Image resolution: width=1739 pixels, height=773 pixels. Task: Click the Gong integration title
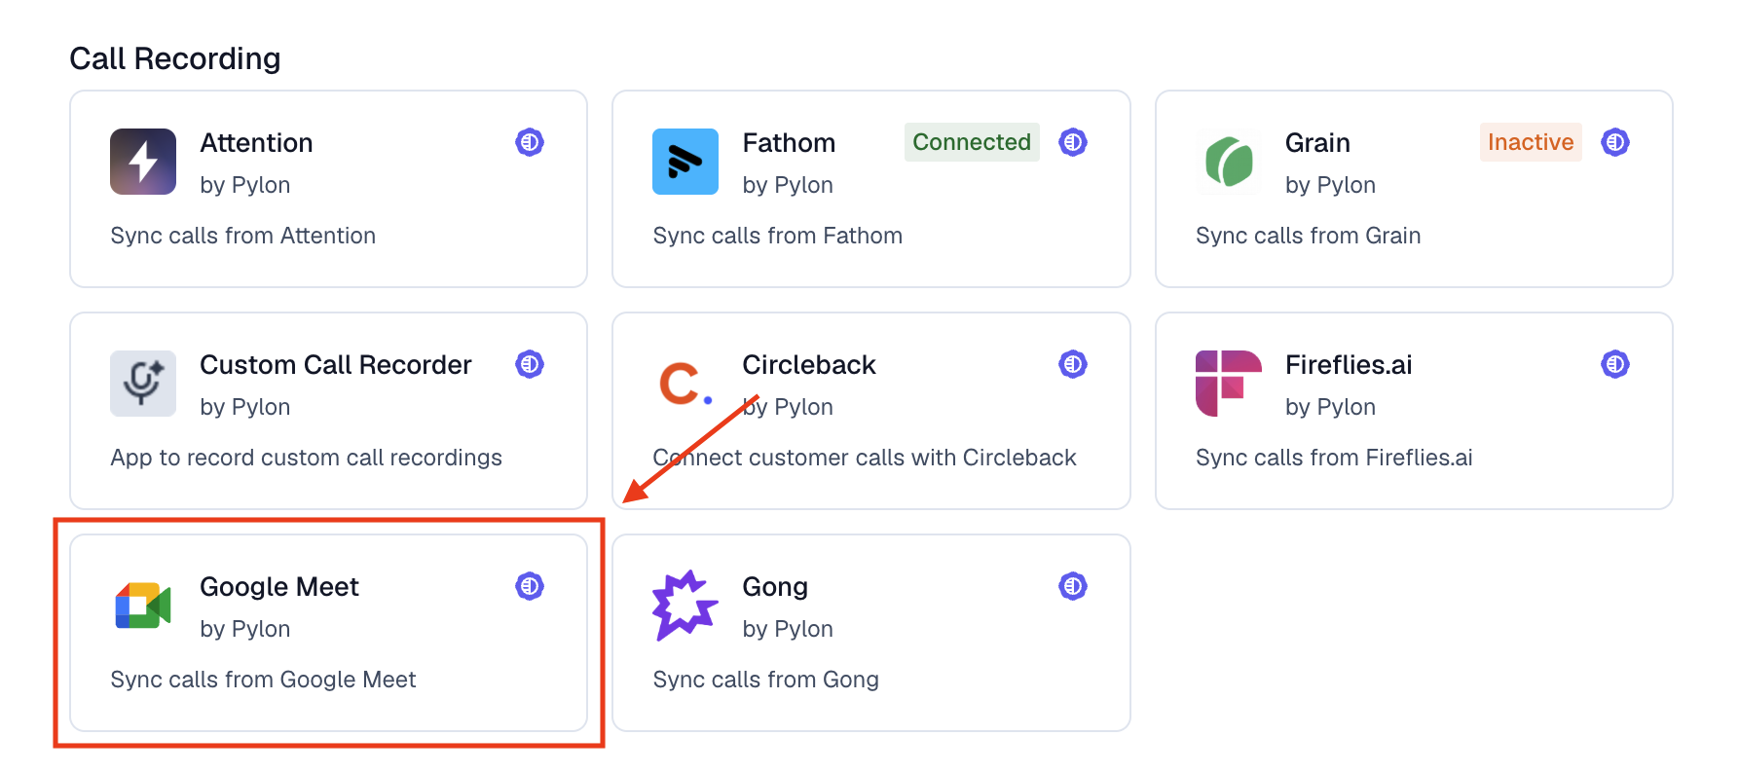pos(775,587)
